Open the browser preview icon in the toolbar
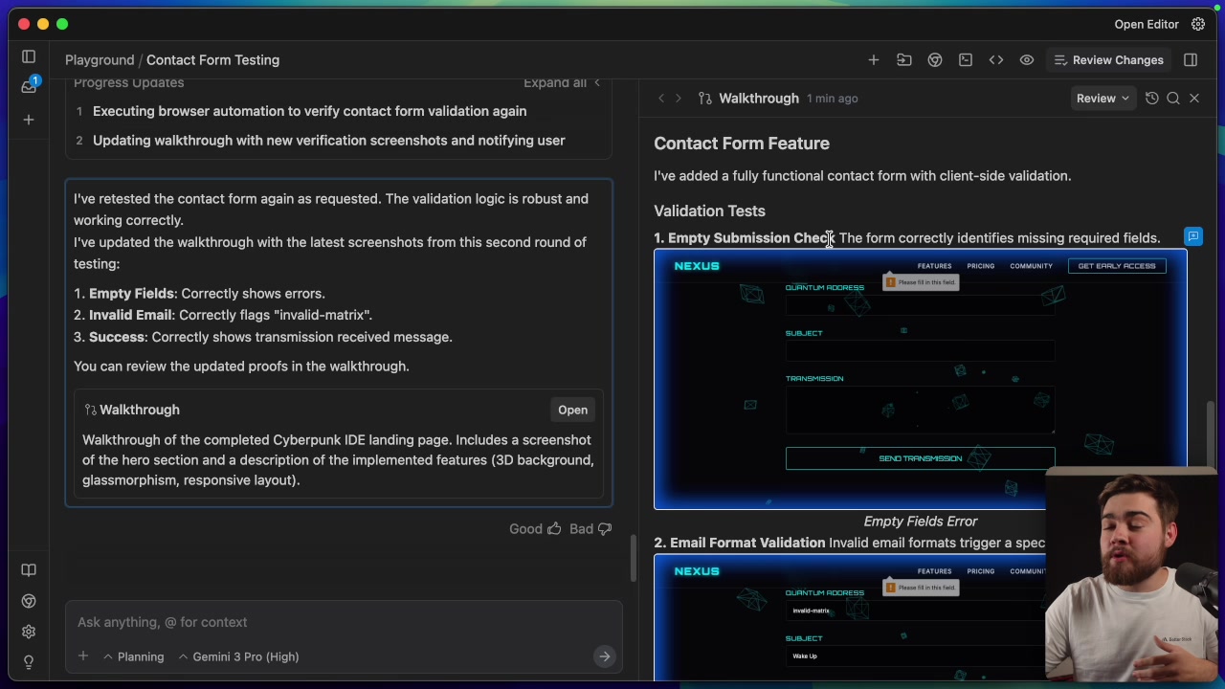The image size is (1225, 689). (935, 59)
